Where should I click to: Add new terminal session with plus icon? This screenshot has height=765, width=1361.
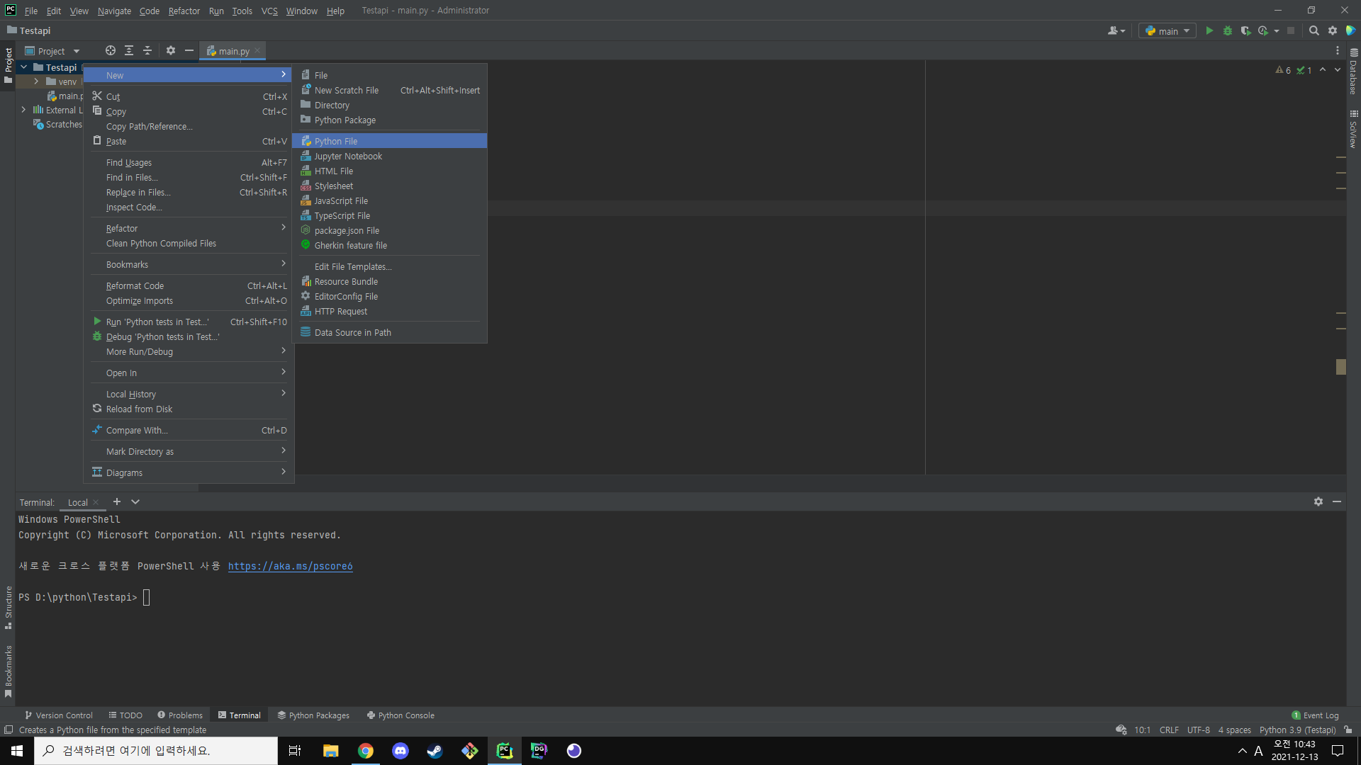[x=117, y=501]
